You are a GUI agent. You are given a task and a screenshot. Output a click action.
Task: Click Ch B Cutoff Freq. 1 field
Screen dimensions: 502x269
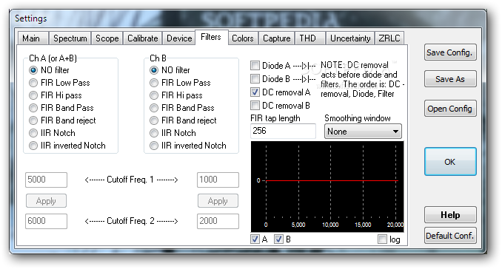[x=218, y=180]
